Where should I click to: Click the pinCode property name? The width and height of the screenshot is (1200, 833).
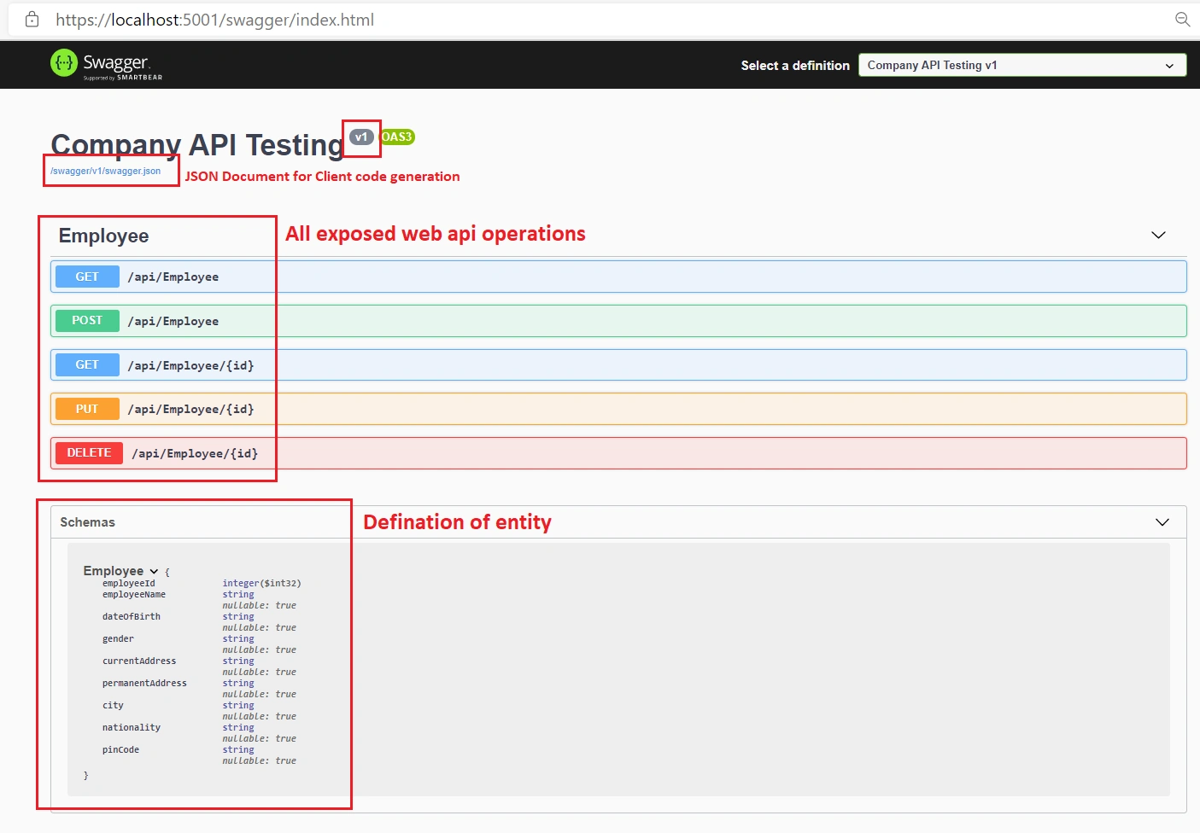click(120, 750)
